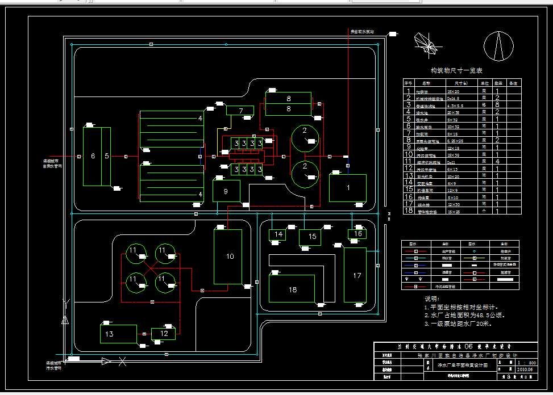Select building 17 rectangle
The width and height of the screenshot is (553, 395).
(355, 275)
